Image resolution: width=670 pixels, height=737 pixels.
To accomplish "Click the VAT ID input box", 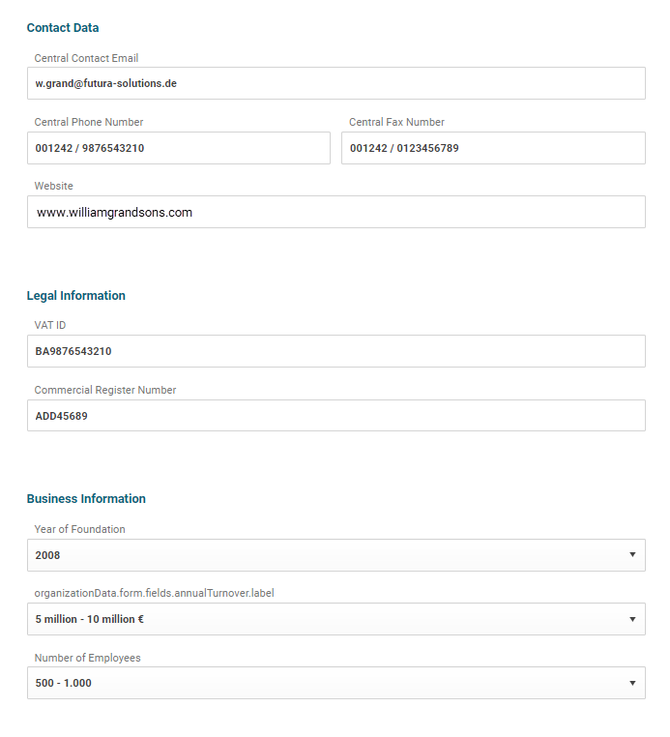I will coord(335,351).
